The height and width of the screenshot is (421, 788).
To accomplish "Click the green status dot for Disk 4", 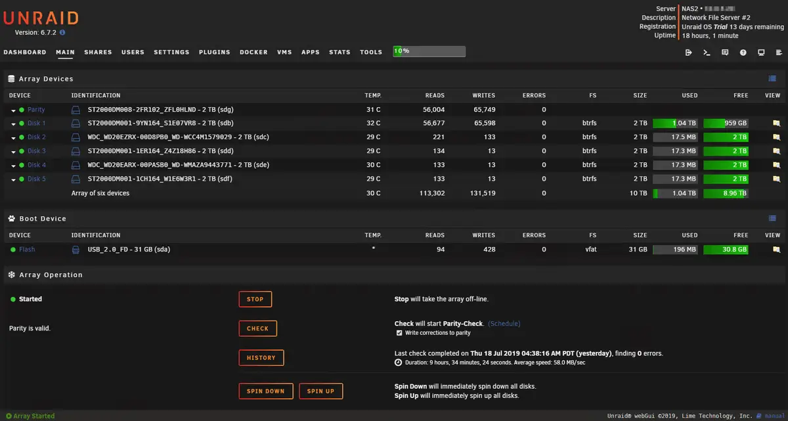I will (22, 165).
